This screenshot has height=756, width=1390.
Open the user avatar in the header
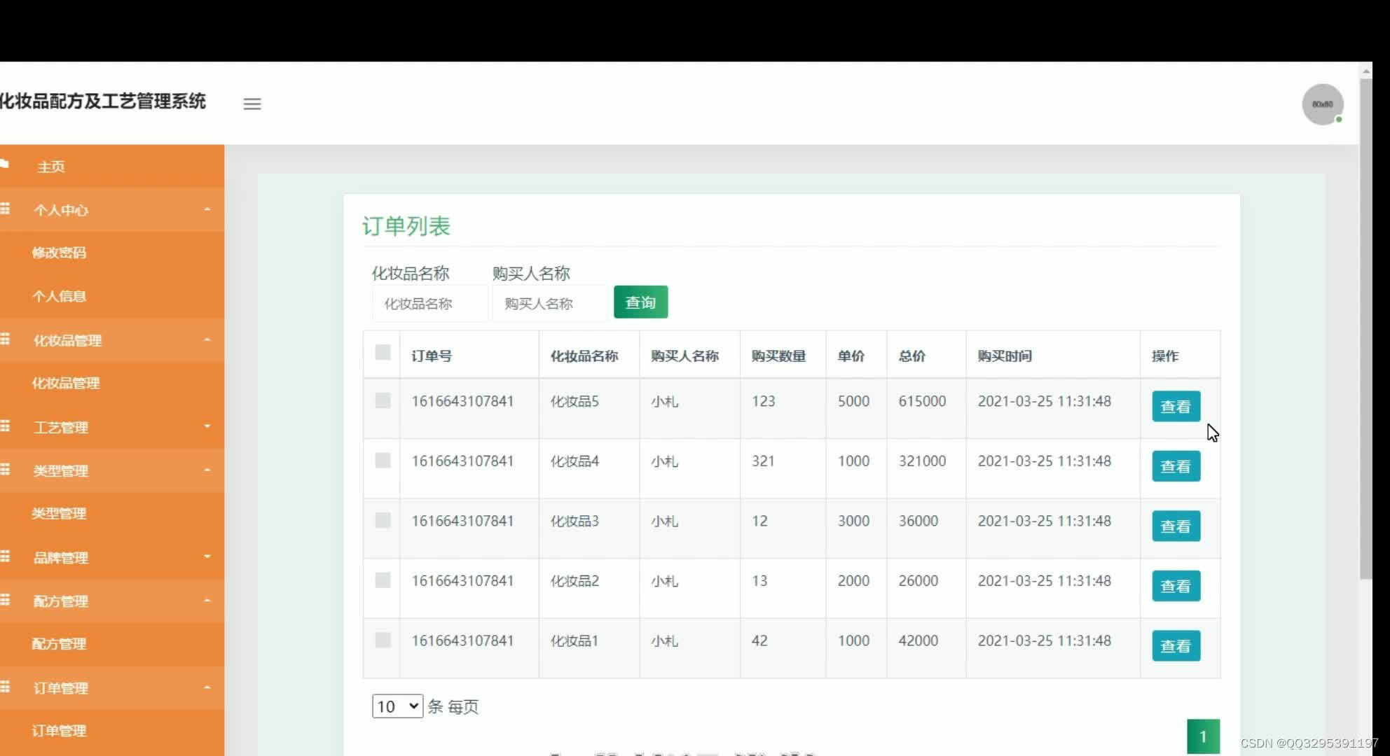tap(1322, 104)
